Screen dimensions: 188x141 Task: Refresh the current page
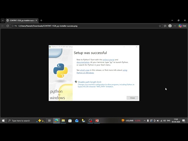pyautogui.click(x=8, y=26)
